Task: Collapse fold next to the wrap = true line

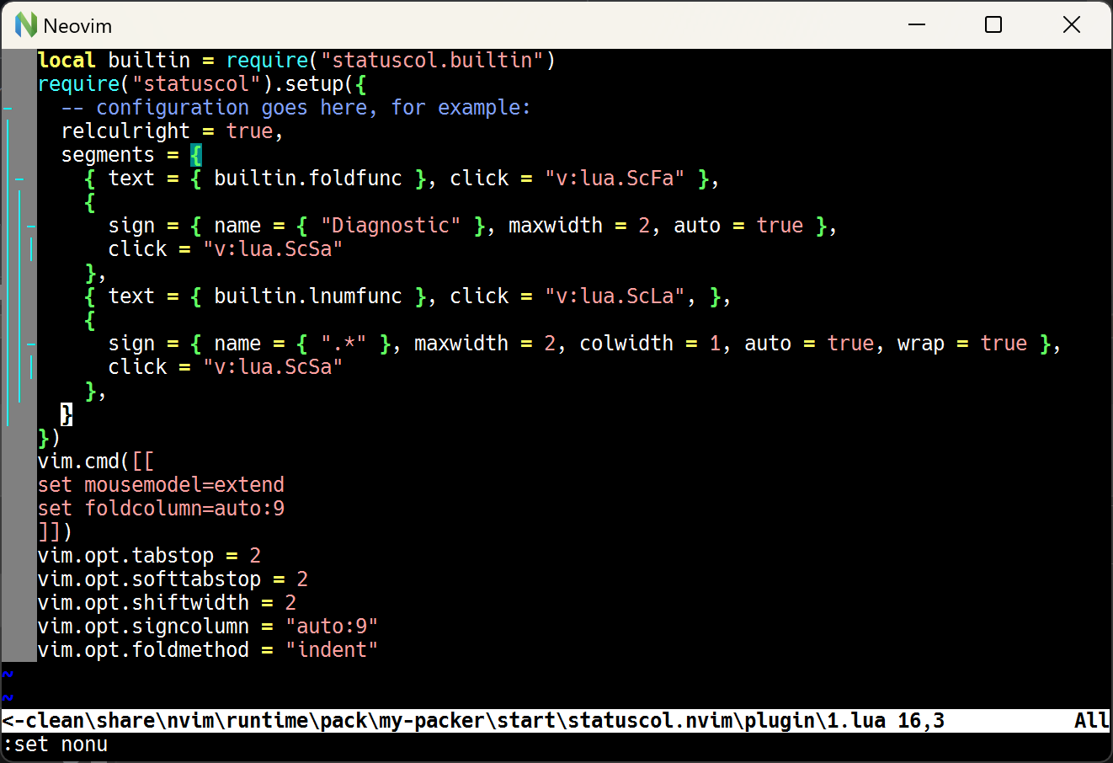Action: coord(31,343)
